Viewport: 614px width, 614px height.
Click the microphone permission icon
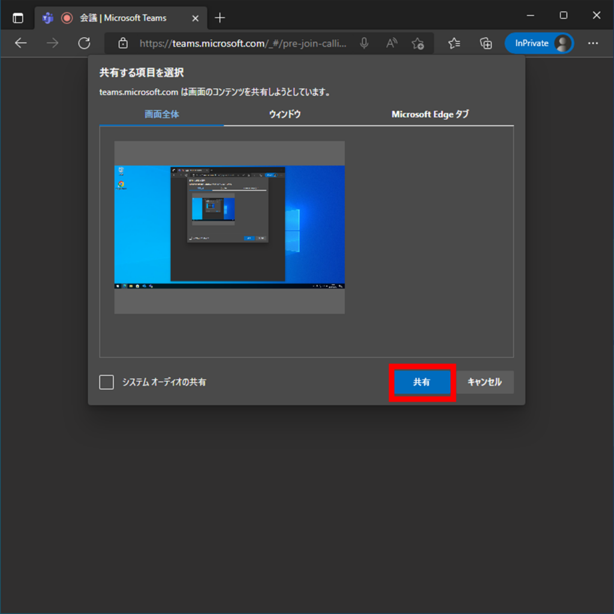pyautogui.click(x=364, y=43)
